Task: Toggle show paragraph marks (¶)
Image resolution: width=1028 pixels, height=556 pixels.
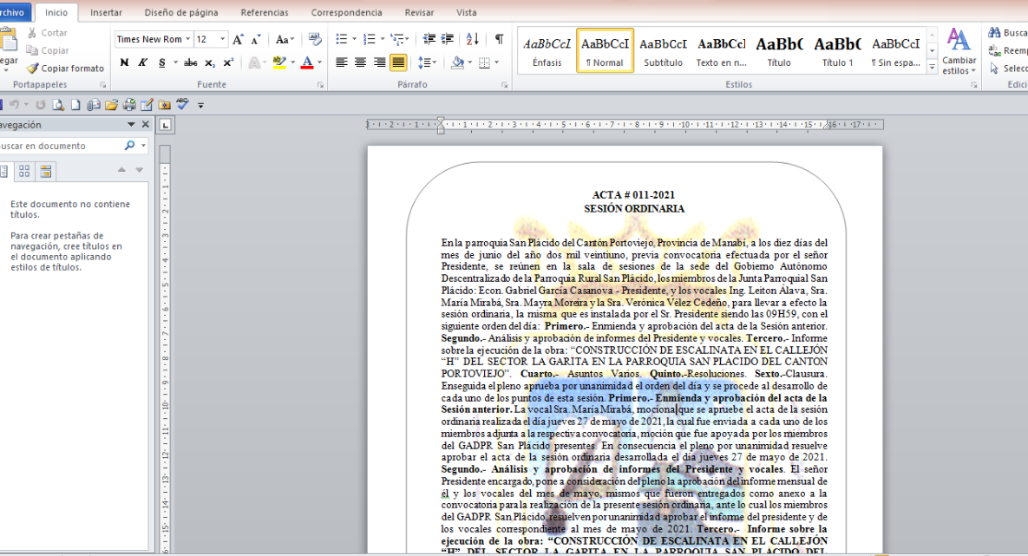Action: coord(499,39)
